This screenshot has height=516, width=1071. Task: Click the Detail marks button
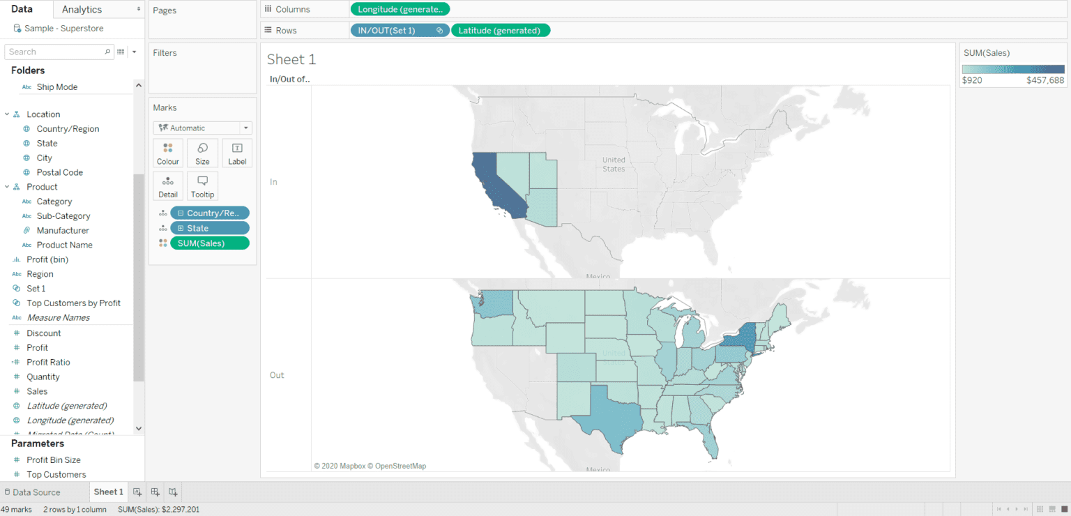point(167,186)
